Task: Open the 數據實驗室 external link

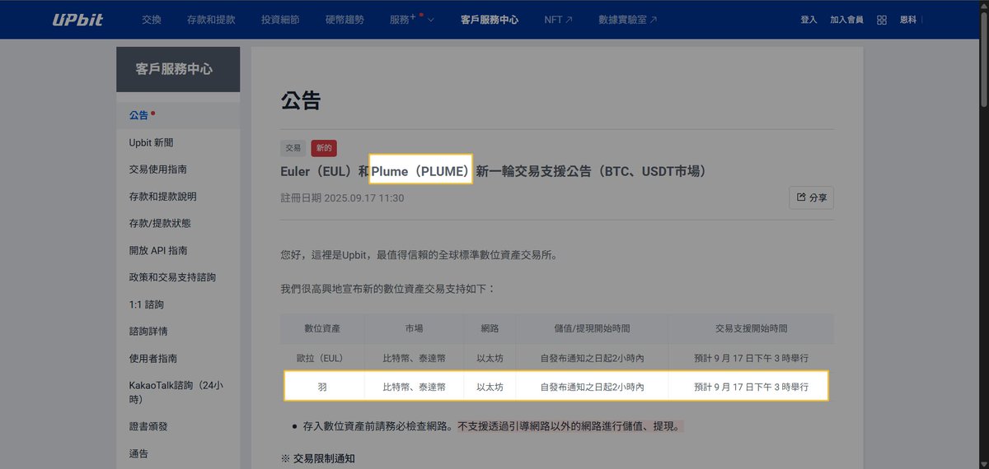Action: coord(628,19)
